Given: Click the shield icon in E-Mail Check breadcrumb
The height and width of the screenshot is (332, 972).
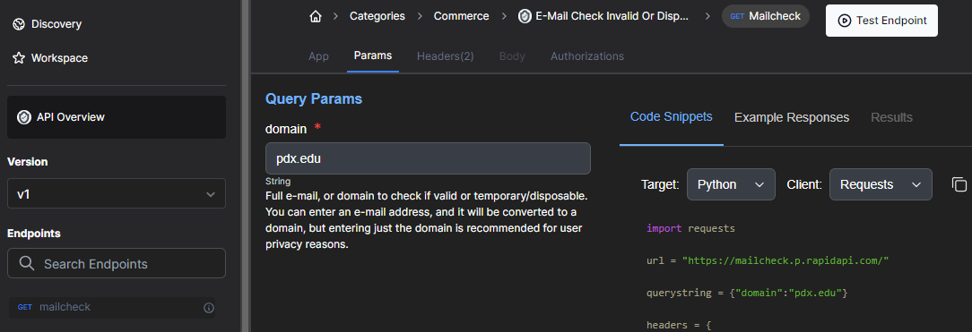Looking at the screenshot, I should (x=525, y=17).
